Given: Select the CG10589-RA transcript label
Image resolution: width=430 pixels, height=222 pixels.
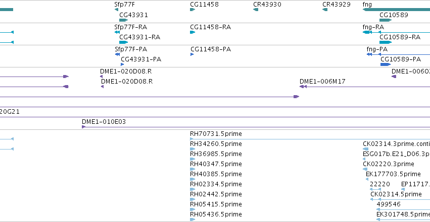Looking at the screenshot, I should (x=400, y=37).
